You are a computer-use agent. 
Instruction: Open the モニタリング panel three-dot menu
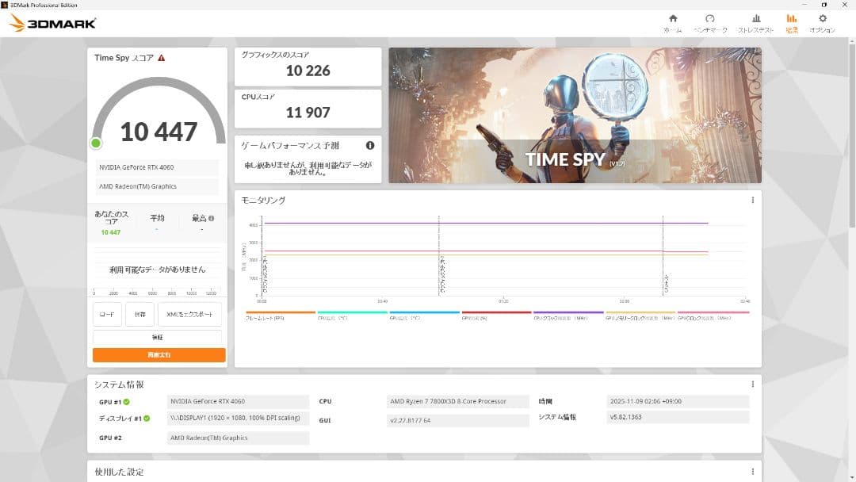tap(753, 200)
